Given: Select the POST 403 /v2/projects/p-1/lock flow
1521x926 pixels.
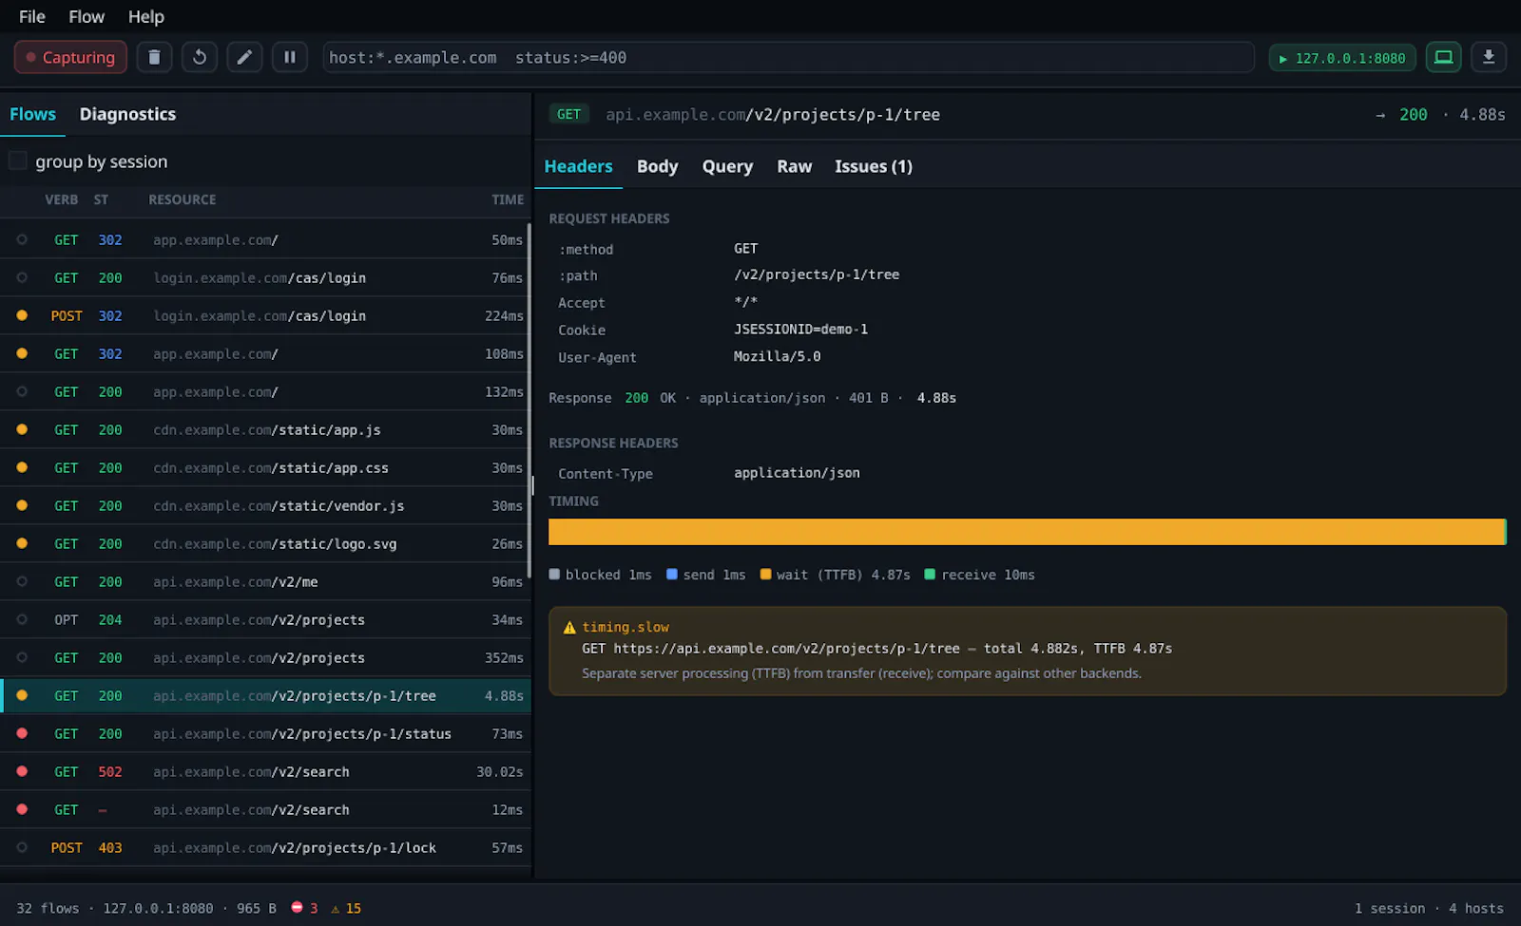Looking at the screenshot, I should click(265, 847).
